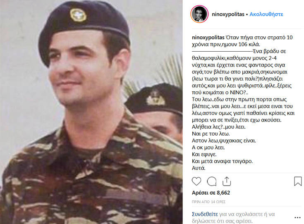The width and height of the screenshot is (304, 224).
Task: Log in using the Συνδεθείτε link
Action: coord(205,214)
